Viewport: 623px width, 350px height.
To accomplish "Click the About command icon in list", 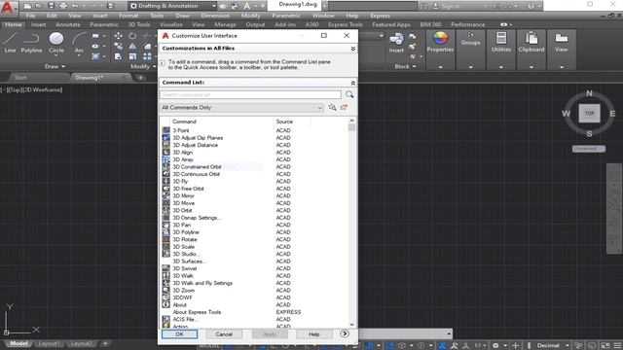I will click(166, 304).
